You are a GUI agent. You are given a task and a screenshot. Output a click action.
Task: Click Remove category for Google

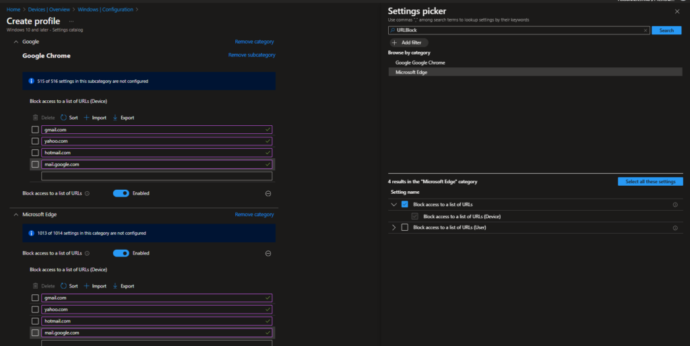click(254, 42)
